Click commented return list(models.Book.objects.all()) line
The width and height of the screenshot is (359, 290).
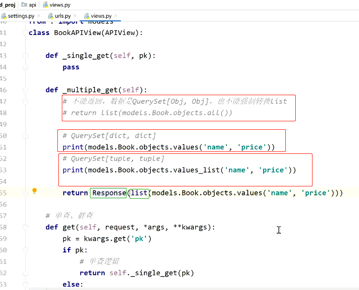point(147,113)
